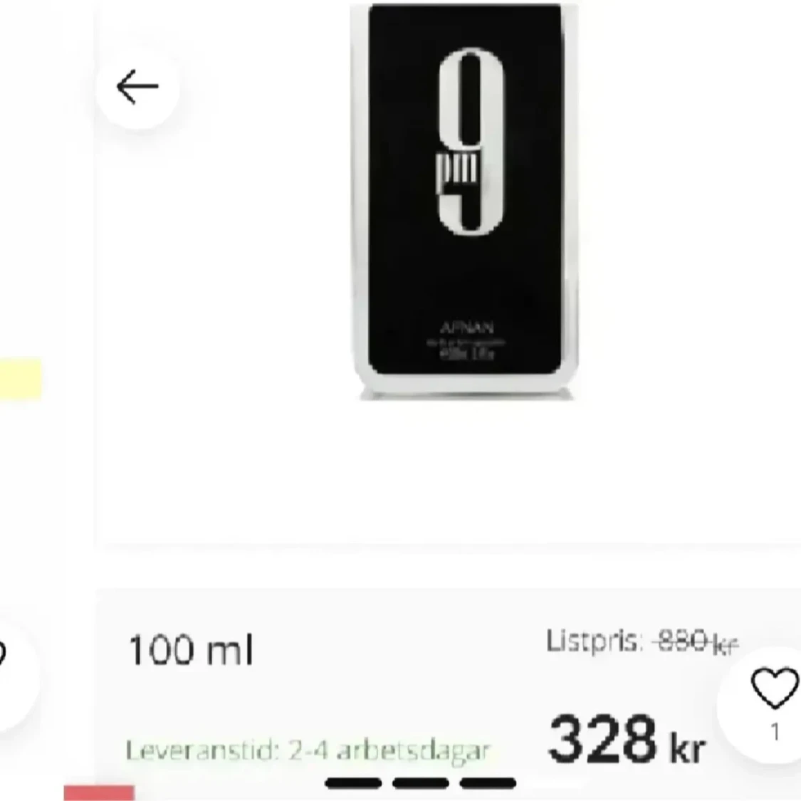This screenshot has width=801, height=801.
Task: Click the white circle behind the heart
Action: 760,705
